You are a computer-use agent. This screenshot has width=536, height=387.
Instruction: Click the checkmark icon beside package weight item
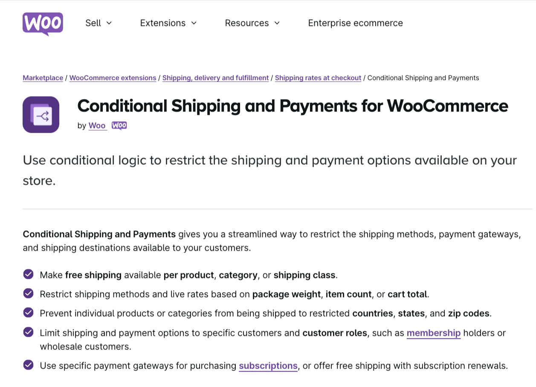coord(28,293)
